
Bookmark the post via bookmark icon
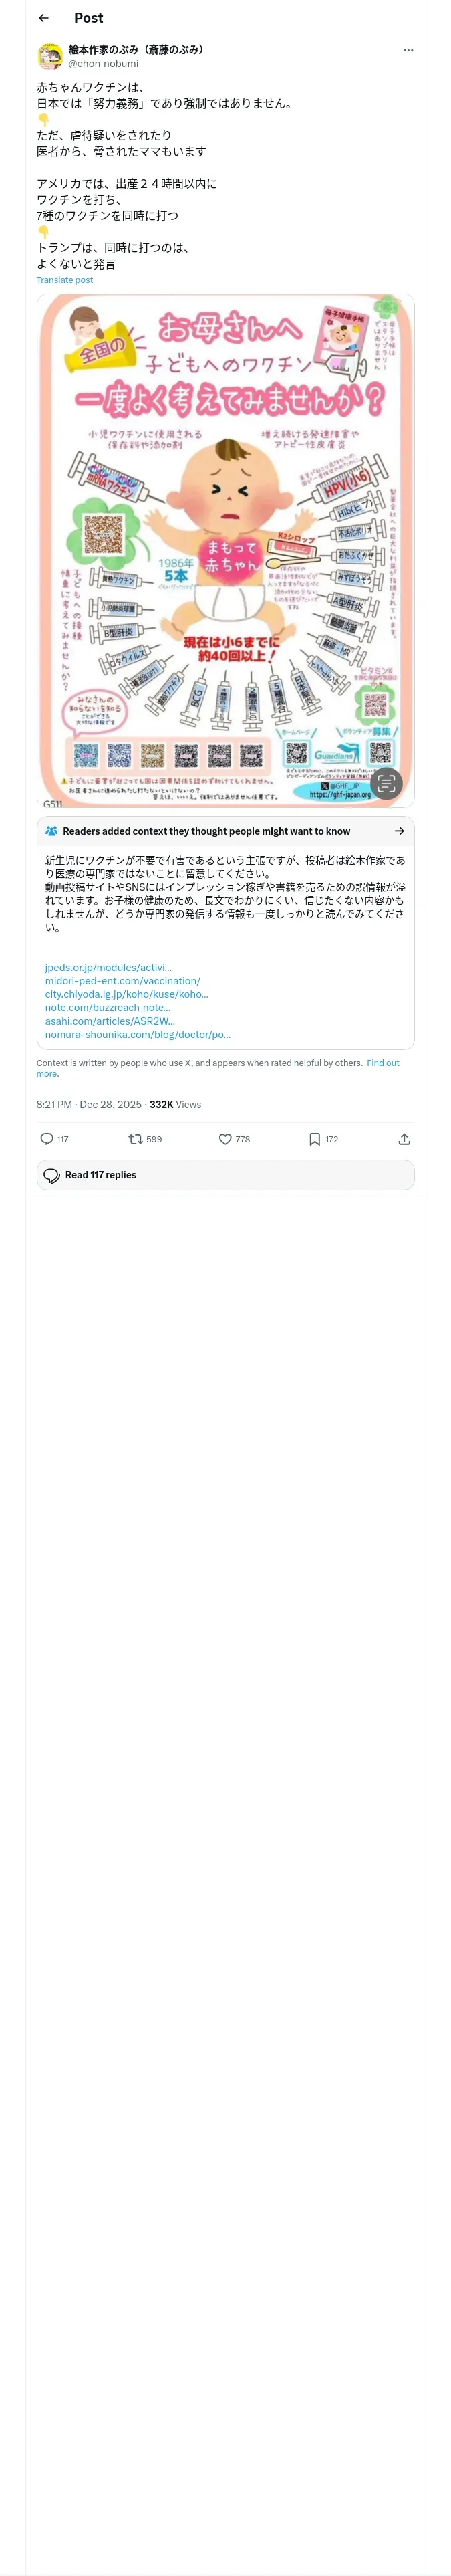pyautogui.click(x=314, y=1138)
